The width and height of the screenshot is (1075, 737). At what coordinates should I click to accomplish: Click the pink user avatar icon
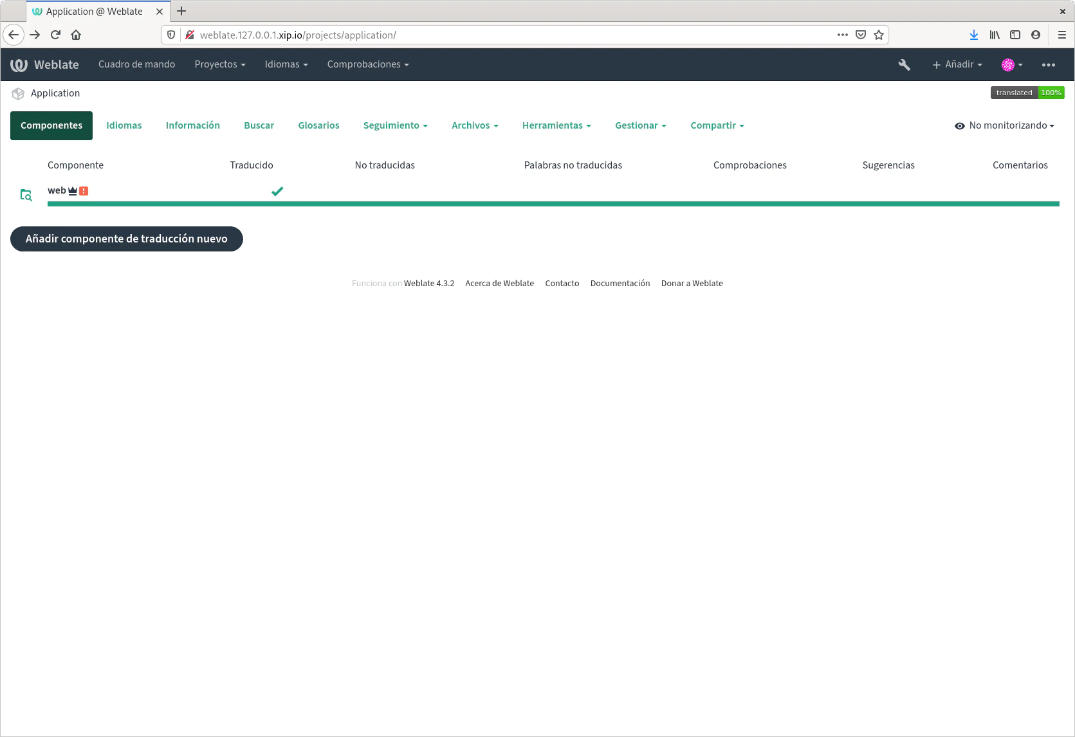[x=1008, y=65]
